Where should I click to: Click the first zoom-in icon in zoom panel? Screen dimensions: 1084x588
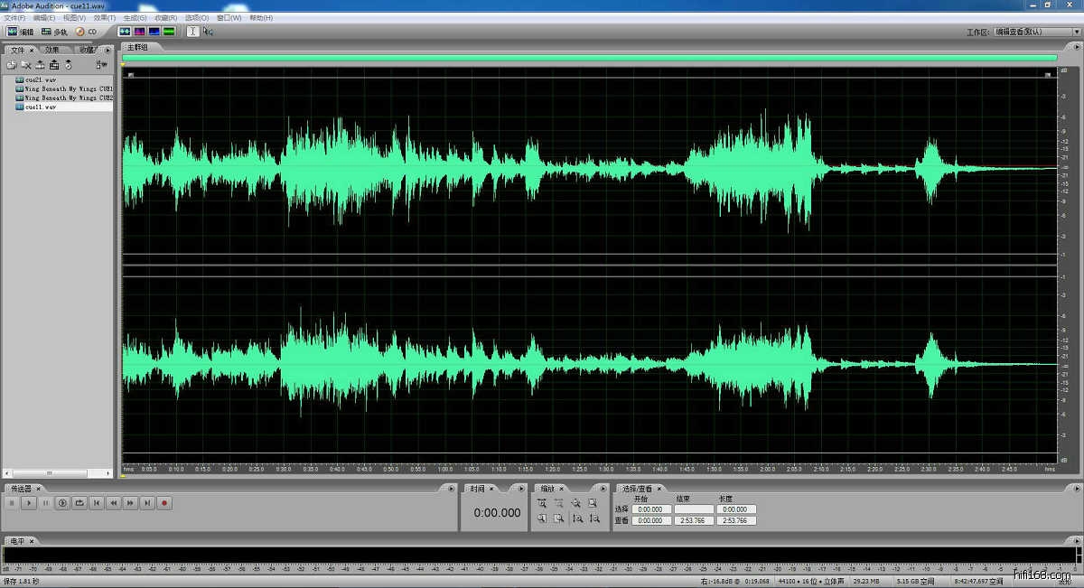tap(542, 503)
